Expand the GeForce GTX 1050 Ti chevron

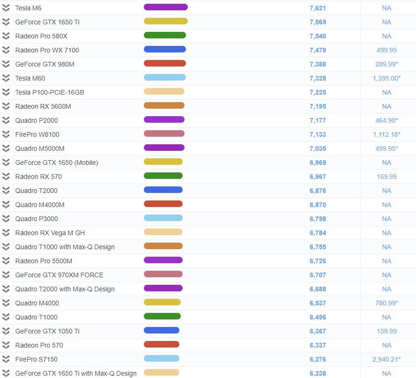coord(6,331)
